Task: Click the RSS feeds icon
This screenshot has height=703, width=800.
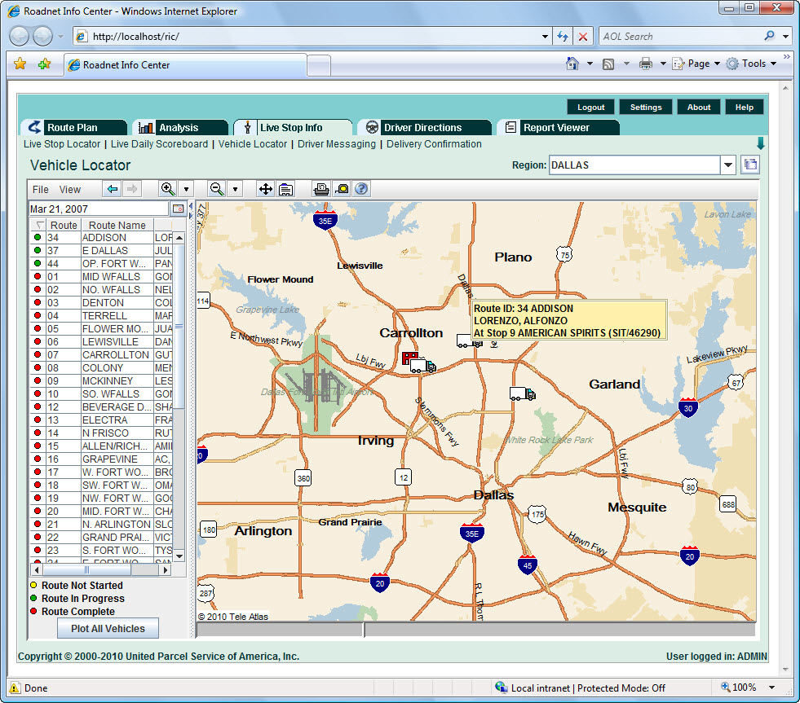Action: pos(608,64)
